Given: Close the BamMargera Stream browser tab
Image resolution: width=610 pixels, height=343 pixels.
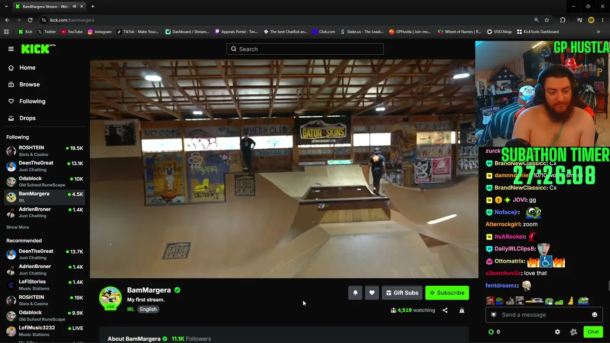Looking at the screenshot, I should point(82,7).
